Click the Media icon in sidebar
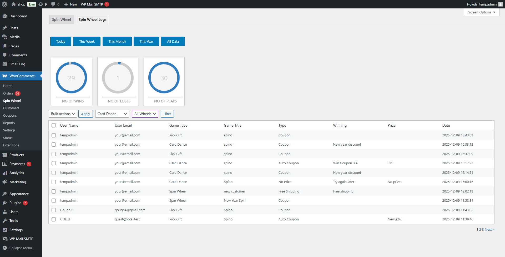This screenshot has width=505, height=257. pyautogui.click(x=5, y=37)
